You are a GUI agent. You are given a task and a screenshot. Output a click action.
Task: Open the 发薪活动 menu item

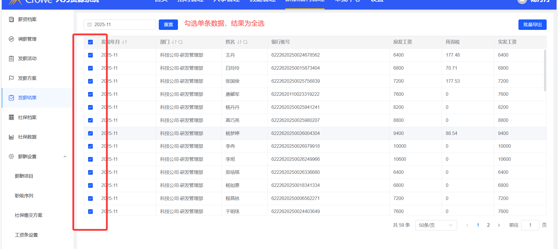[27, 59]
